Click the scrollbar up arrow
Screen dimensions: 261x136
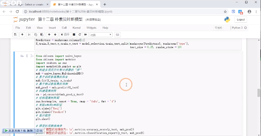(x=259, y=40)
